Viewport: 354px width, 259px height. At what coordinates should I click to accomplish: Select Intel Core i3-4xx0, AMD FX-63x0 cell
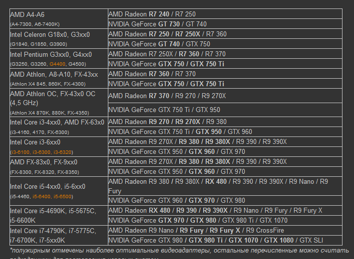57,127
